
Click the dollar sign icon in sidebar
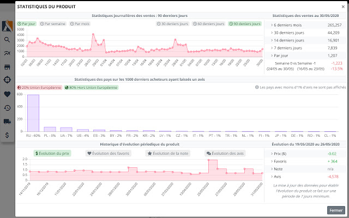pyautogui.click(x=8, y=135)
